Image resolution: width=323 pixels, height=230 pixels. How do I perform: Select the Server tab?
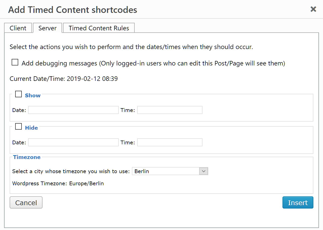[x=48, y=28]
